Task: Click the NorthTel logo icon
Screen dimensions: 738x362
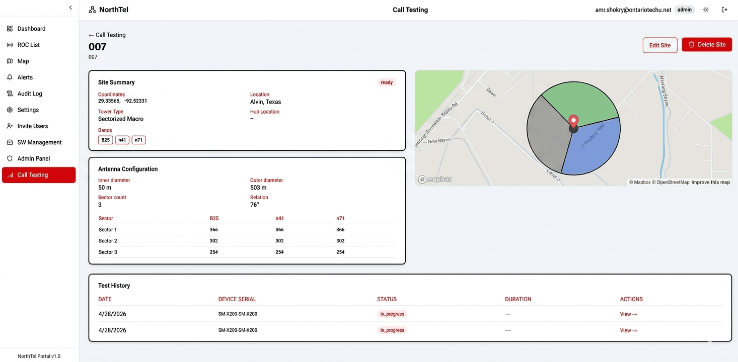Action: [92, 10]
